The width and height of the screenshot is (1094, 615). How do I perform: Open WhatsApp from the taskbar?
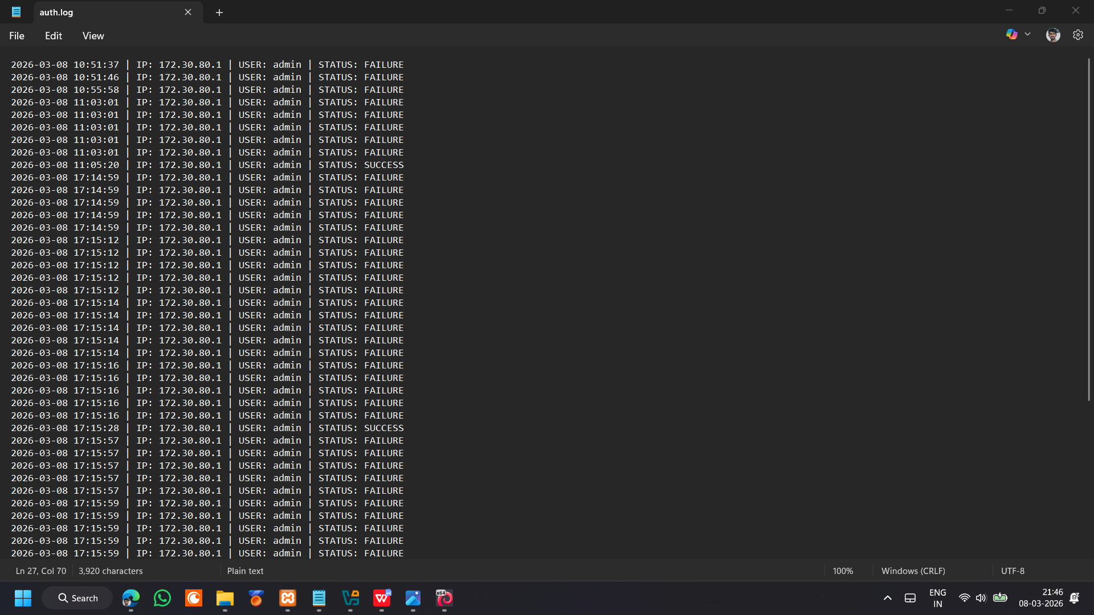(162, 598)
